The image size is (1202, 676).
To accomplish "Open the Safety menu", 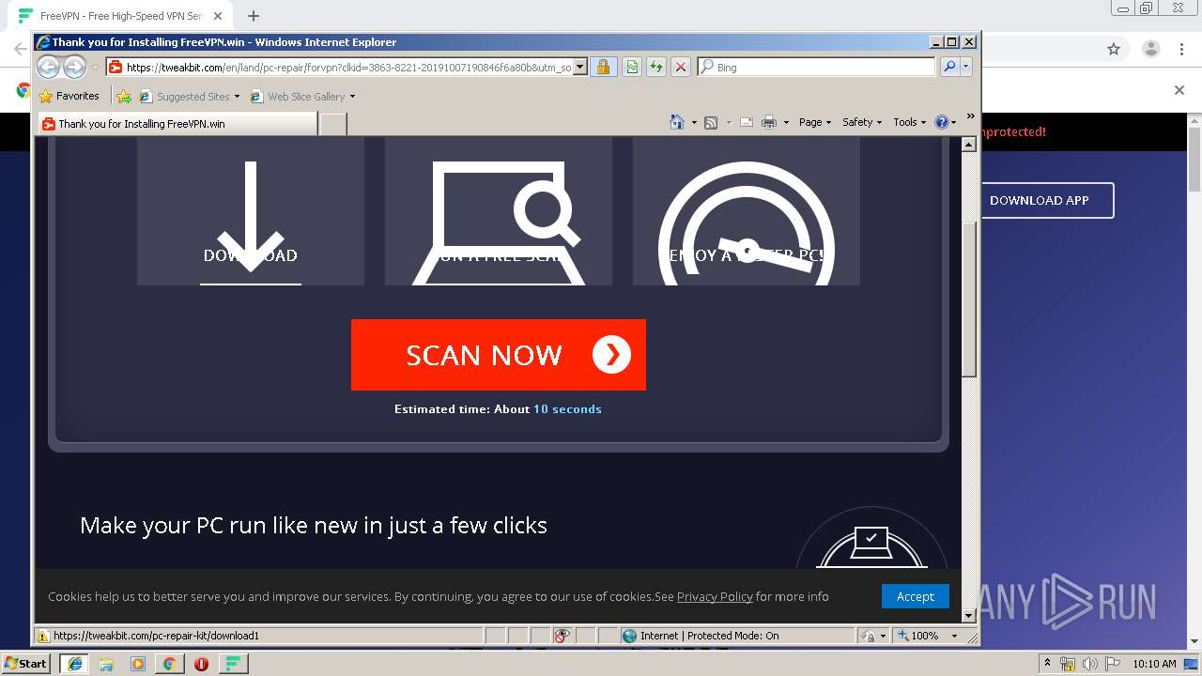I will click(861, 122).
